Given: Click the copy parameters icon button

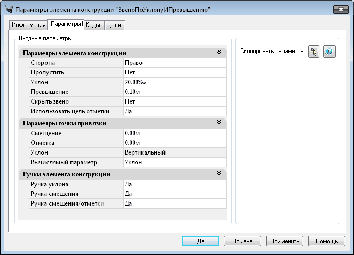Looking at the screenshot, I should (x=314, y=52).
